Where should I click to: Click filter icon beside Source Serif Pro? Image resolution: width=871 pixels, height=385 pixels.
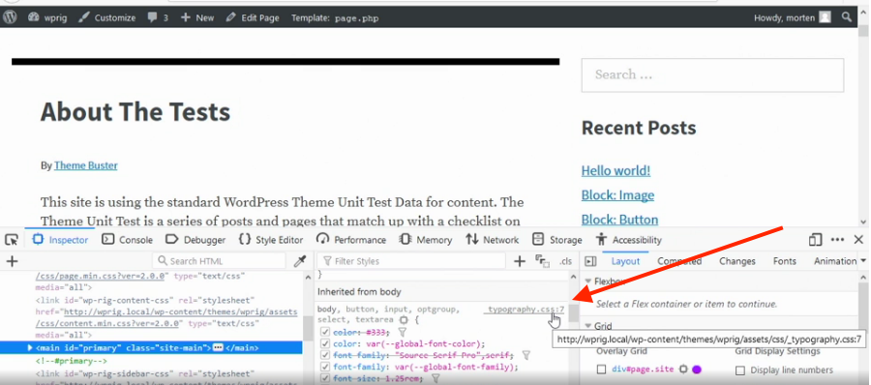click(526, 355)
